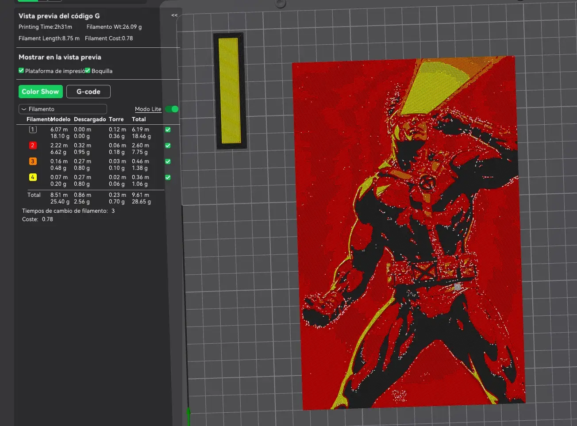This screenshot has height=426, width=577.
Task: Click filament 3 total weight 1.38 g
Action: click(x=140, y=168)
